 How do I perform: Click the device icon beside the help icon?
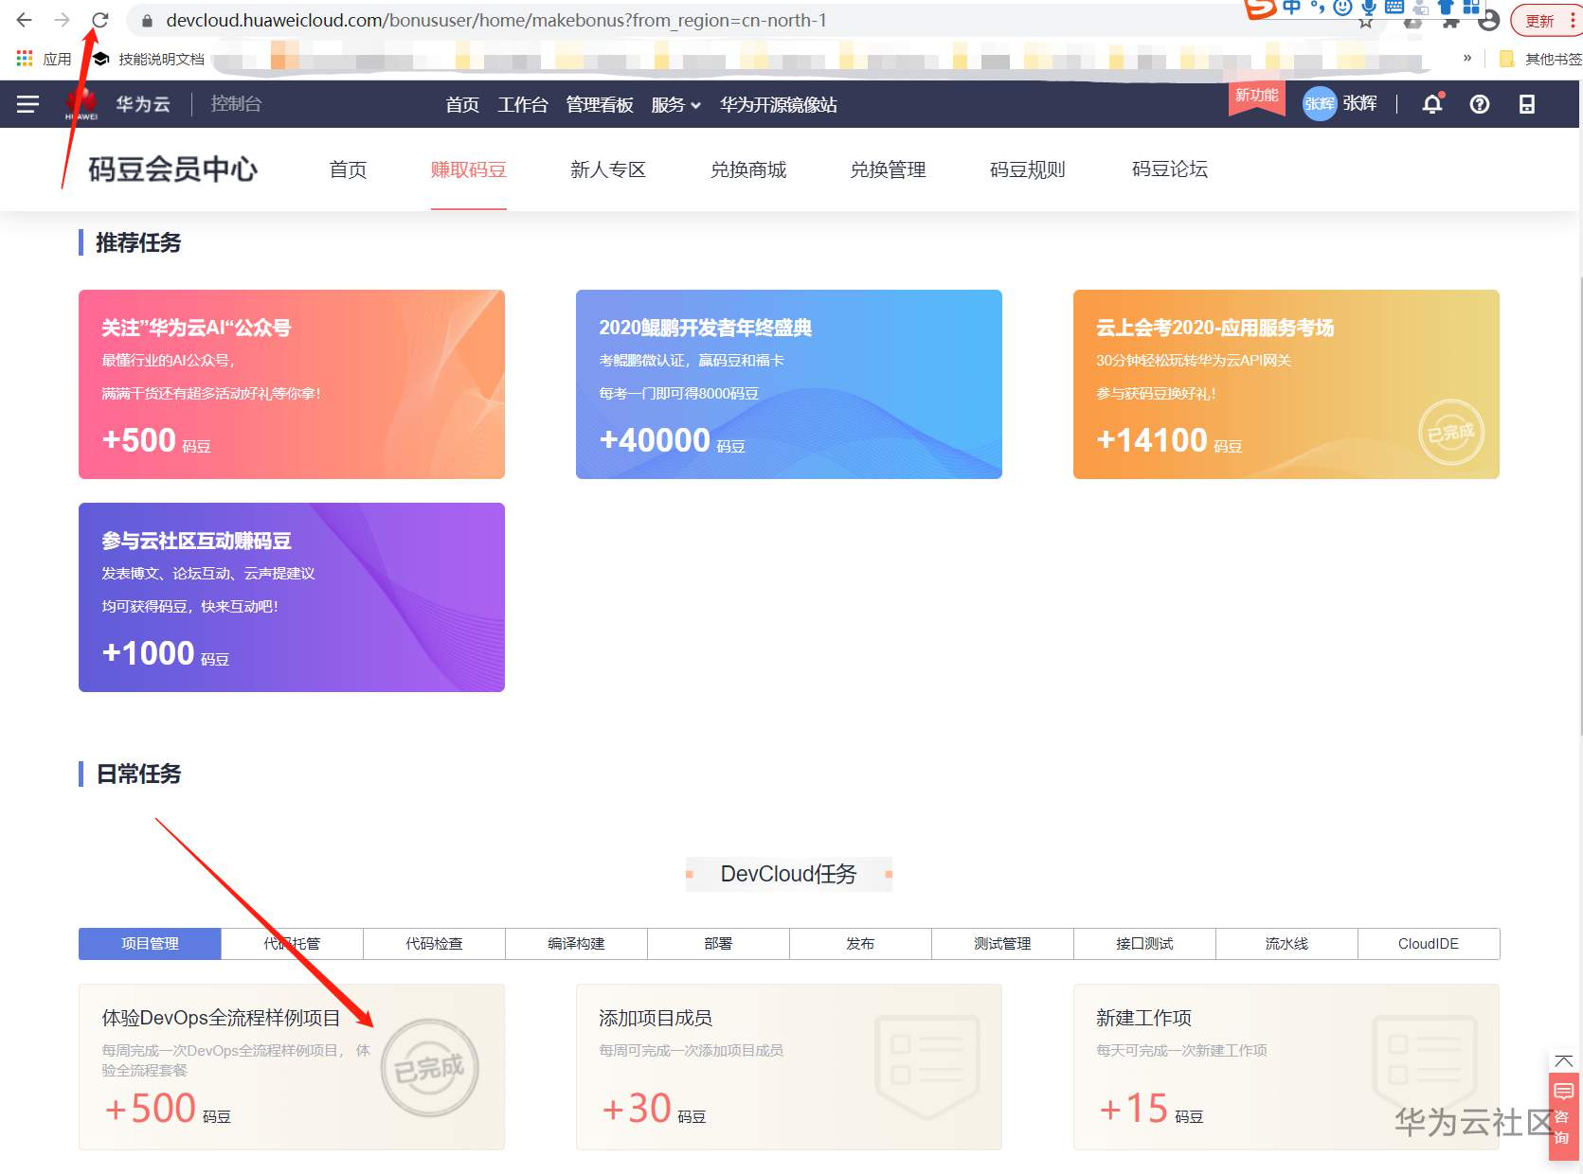[x=1527, y=104]
